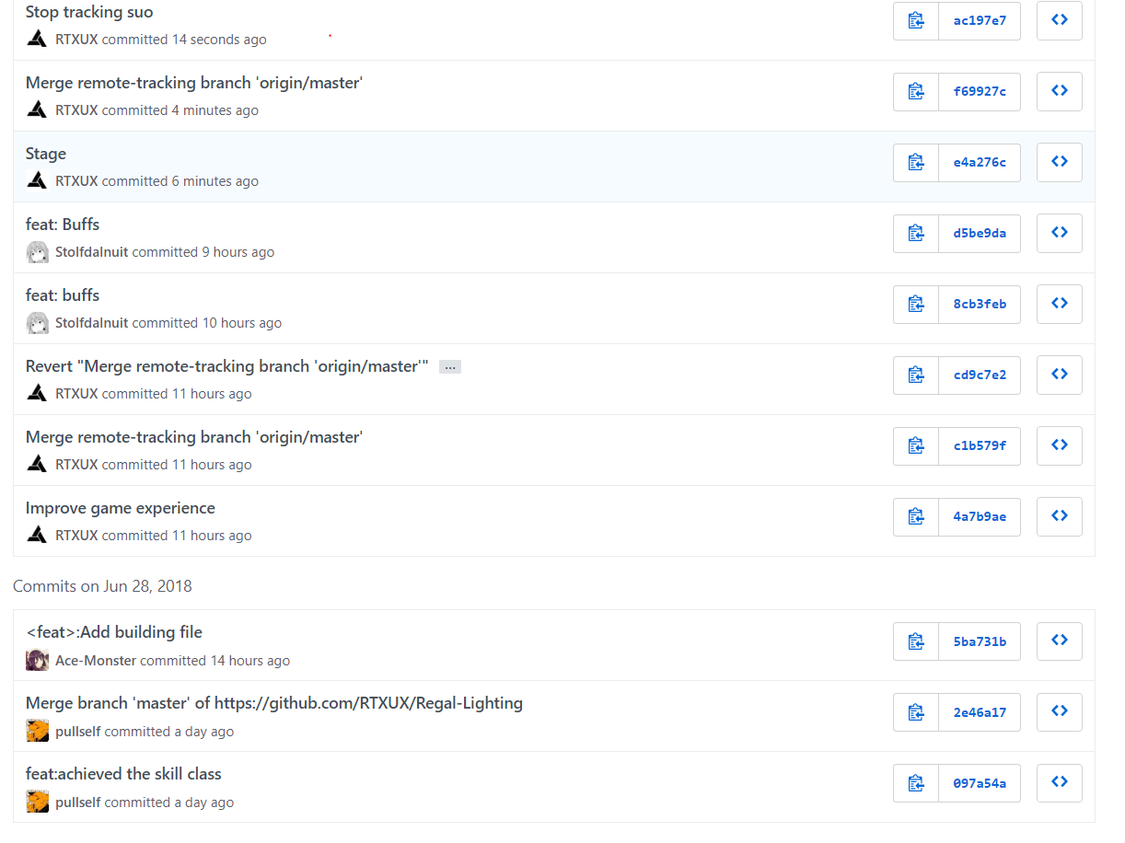Open the 'Stop tracking suo' commit
Screen dimensions: 1125x843
click(89, 12)
